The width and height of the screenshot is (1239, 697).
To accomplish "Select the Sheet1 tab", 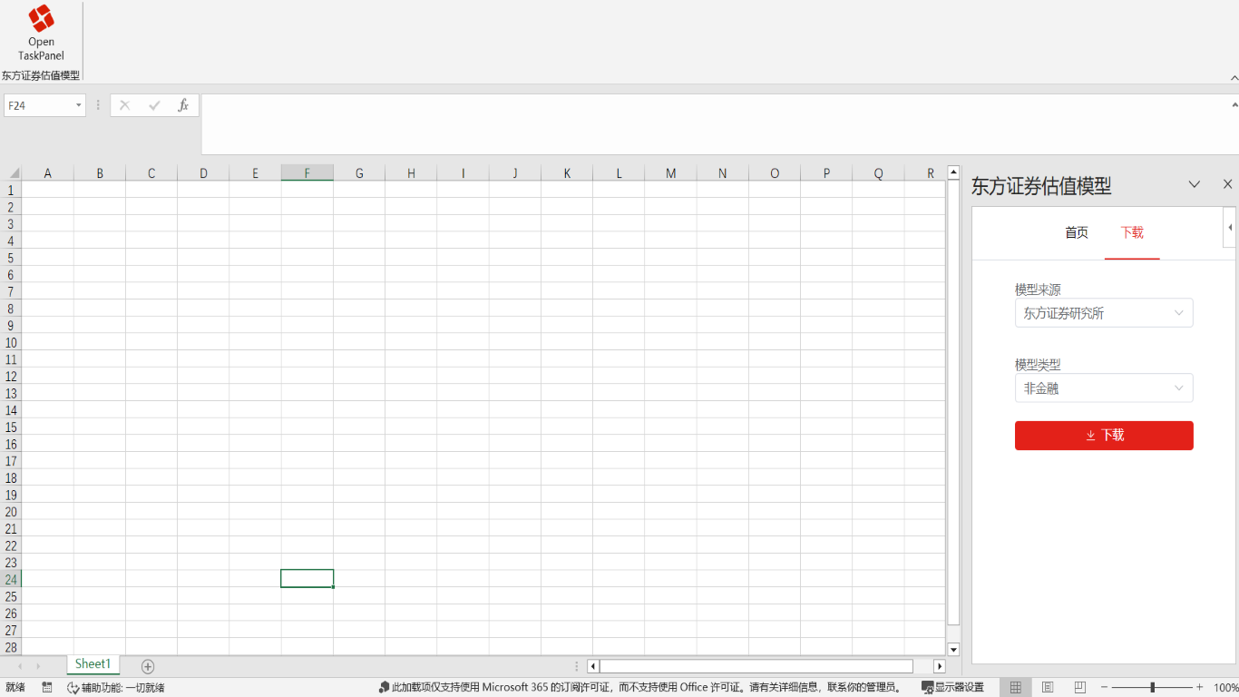I will (x=93, y=664).
